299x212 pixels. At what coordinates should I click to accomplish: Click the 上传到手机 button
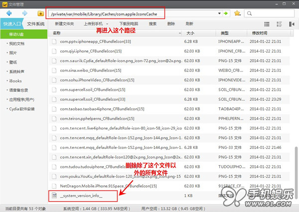[93, 24]
